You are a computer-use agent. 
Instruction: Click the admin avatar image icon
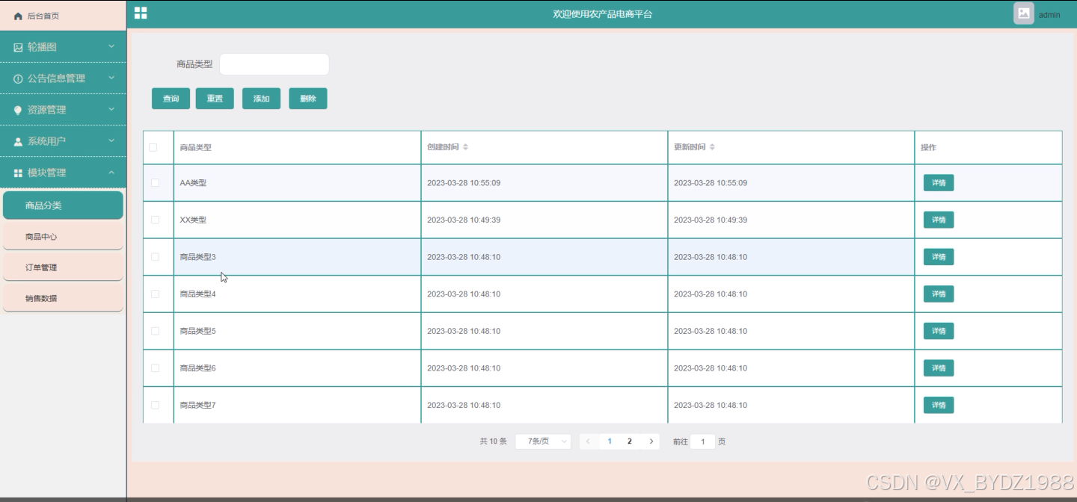tap(1024, 13)
